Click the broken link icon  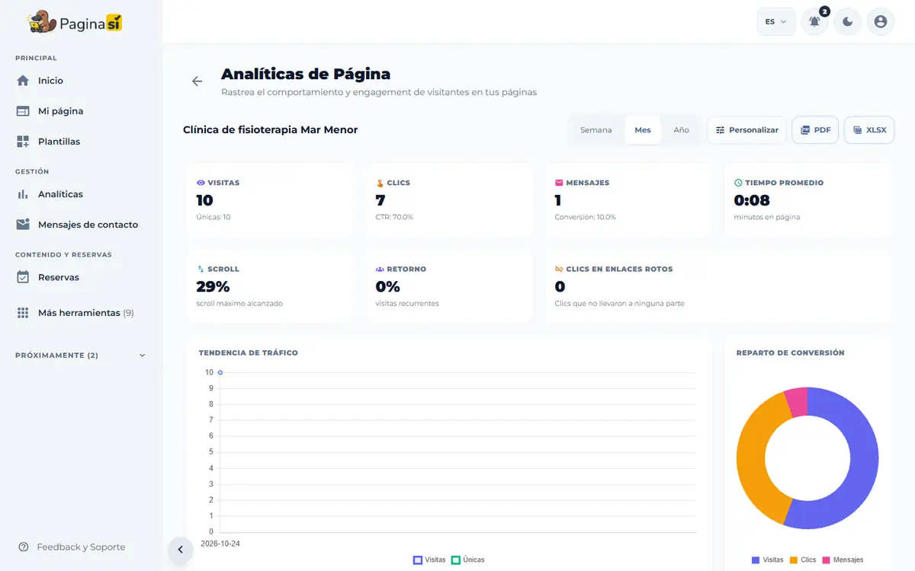pyautogui.click(x=559, y=269)
